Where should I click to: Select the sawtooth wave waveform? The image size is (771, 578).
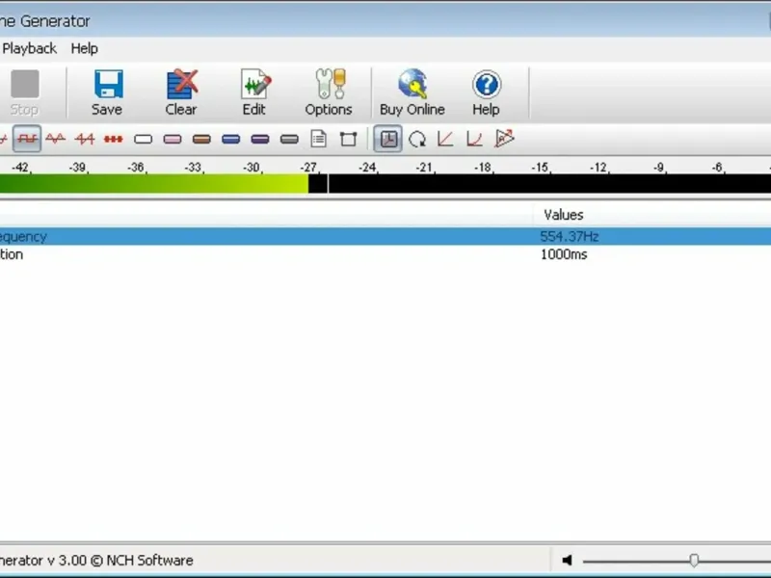click(x=85, y=139)
